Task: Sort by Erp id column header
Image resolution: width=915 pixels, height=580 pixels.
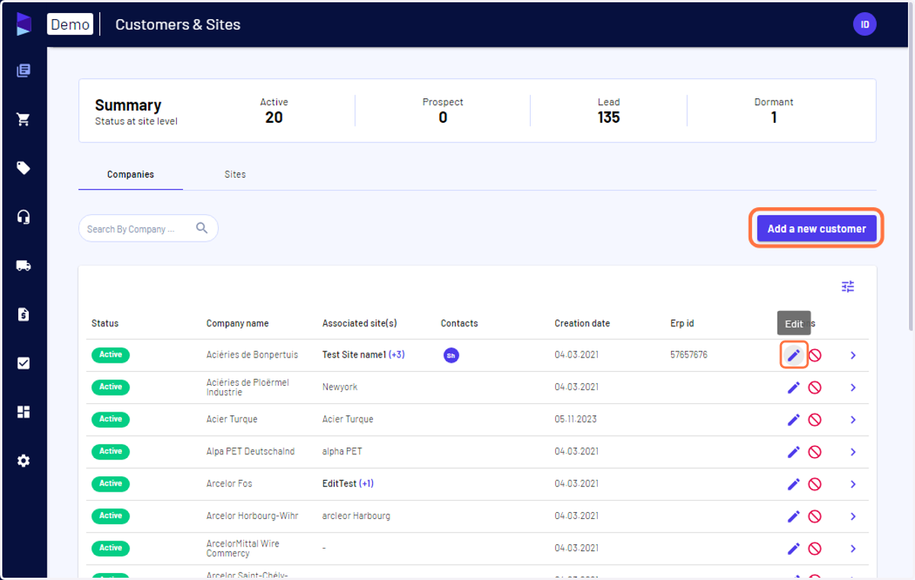Action: pos(682,323)
